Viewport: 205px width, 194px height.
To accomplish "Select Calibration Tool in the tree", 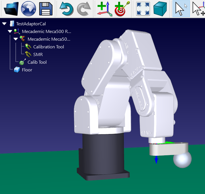I will tap(48, 47).
